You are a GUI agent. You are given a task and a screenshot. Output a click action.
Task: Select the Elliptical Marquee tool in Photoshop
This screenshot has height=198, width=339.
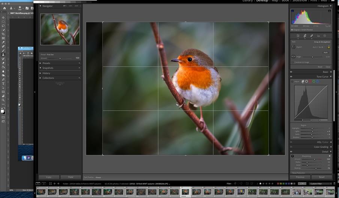(3, 22)
